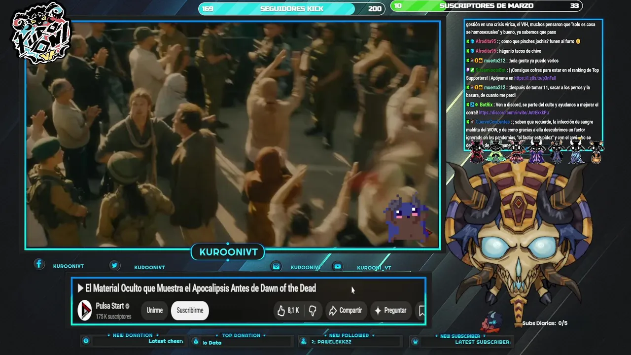Viewport: 631px width, 355px height.
Task: Click the Seguidores Kick progress bar
Action: (292, 9)
